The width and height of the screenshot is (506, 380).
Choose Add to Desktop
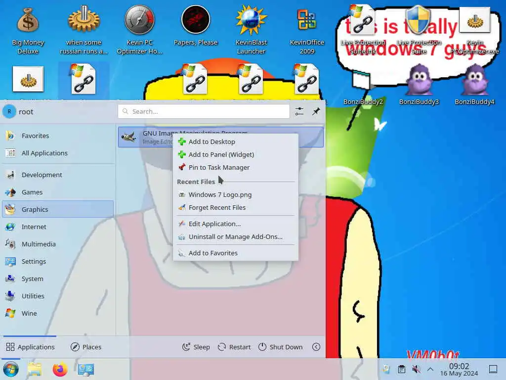tap(236, 142)
